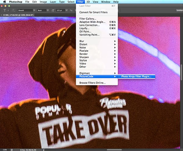Expand the Video submenu
This screenshot has width=183, height=151.
[x=97, y=64]
